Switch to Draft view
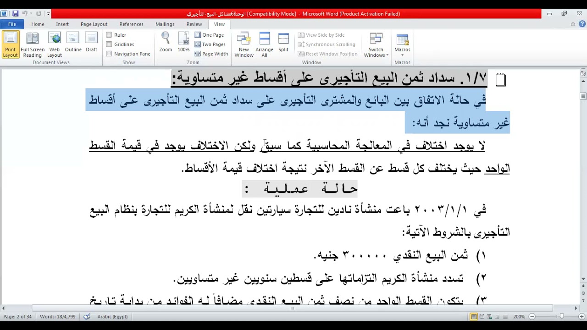 pyautogui.click(x=91, y=43)
